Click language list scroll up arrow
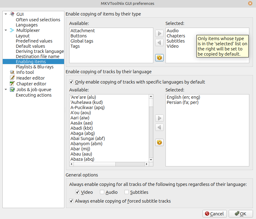Viewport: 256px width, 219px height. tap(151, 97)
